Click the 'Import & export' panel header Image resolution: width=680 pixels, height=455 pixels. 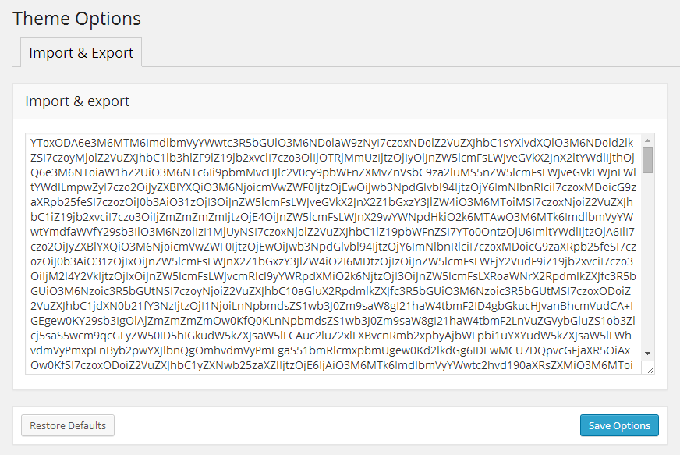77,101
